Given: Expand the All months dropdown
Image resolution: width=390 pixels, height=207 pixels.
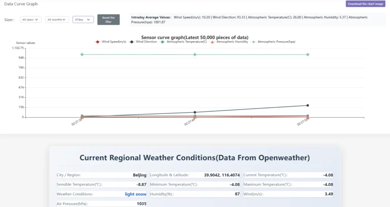Looking at the screenshot, I should click(57, 19).
